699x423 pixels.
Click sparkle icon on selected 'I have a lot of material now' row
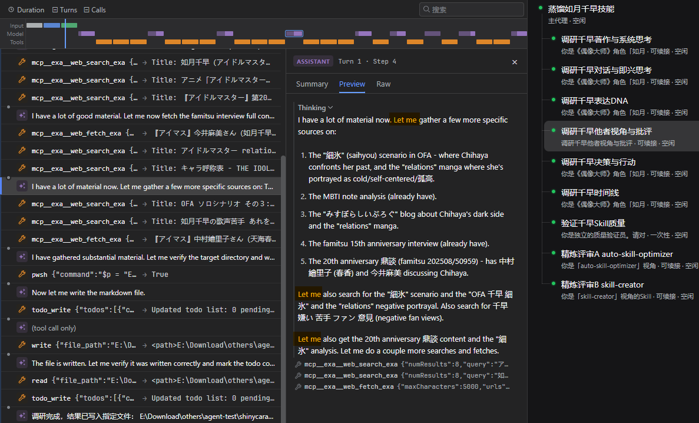coord(22,186)
